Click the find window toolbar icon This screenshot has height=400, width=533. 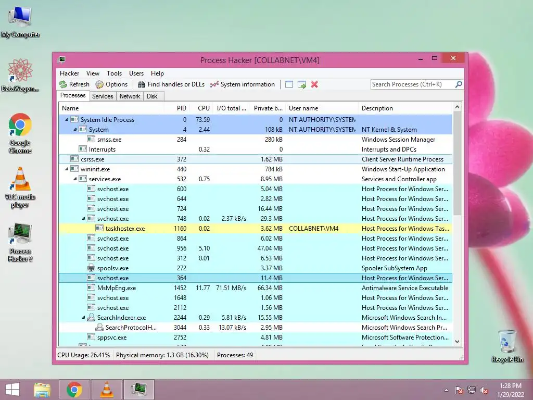(x=289, y=84)
